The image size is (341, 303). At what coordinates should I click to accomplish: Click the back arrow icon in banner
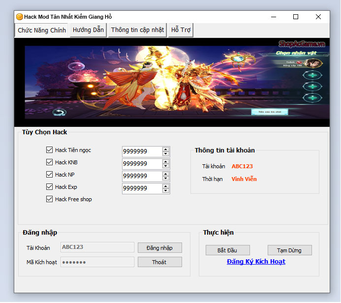coord(60,113)
